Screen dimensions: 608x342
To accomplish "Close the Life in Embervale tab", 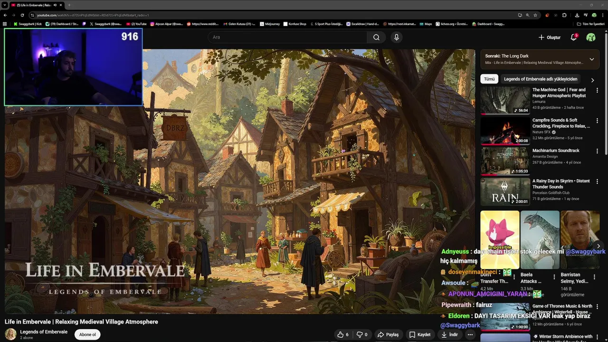I will point(61,5).
